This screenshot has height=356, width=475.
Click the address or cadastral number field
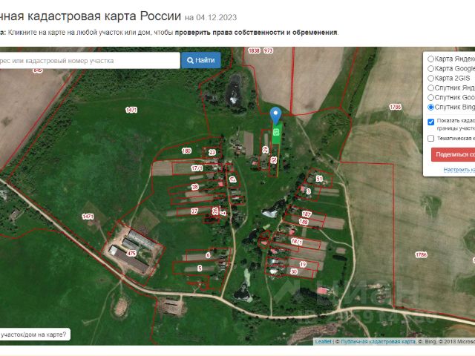[89, 60]
